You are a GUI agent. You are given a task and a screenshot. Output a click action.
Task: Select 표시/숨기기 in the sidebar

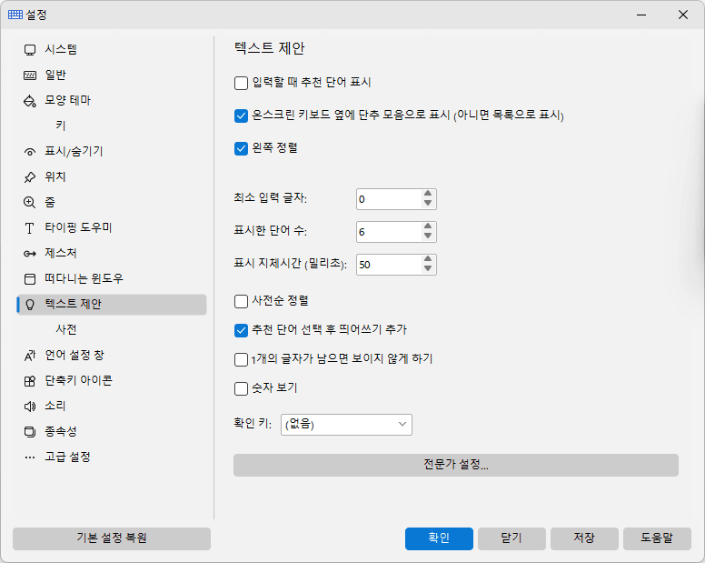coord(112,152)
